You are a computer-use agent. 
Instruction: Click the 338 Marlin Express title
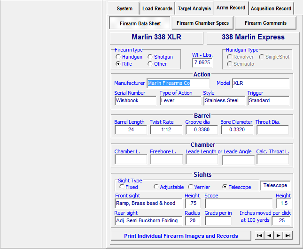coord(253,37)
